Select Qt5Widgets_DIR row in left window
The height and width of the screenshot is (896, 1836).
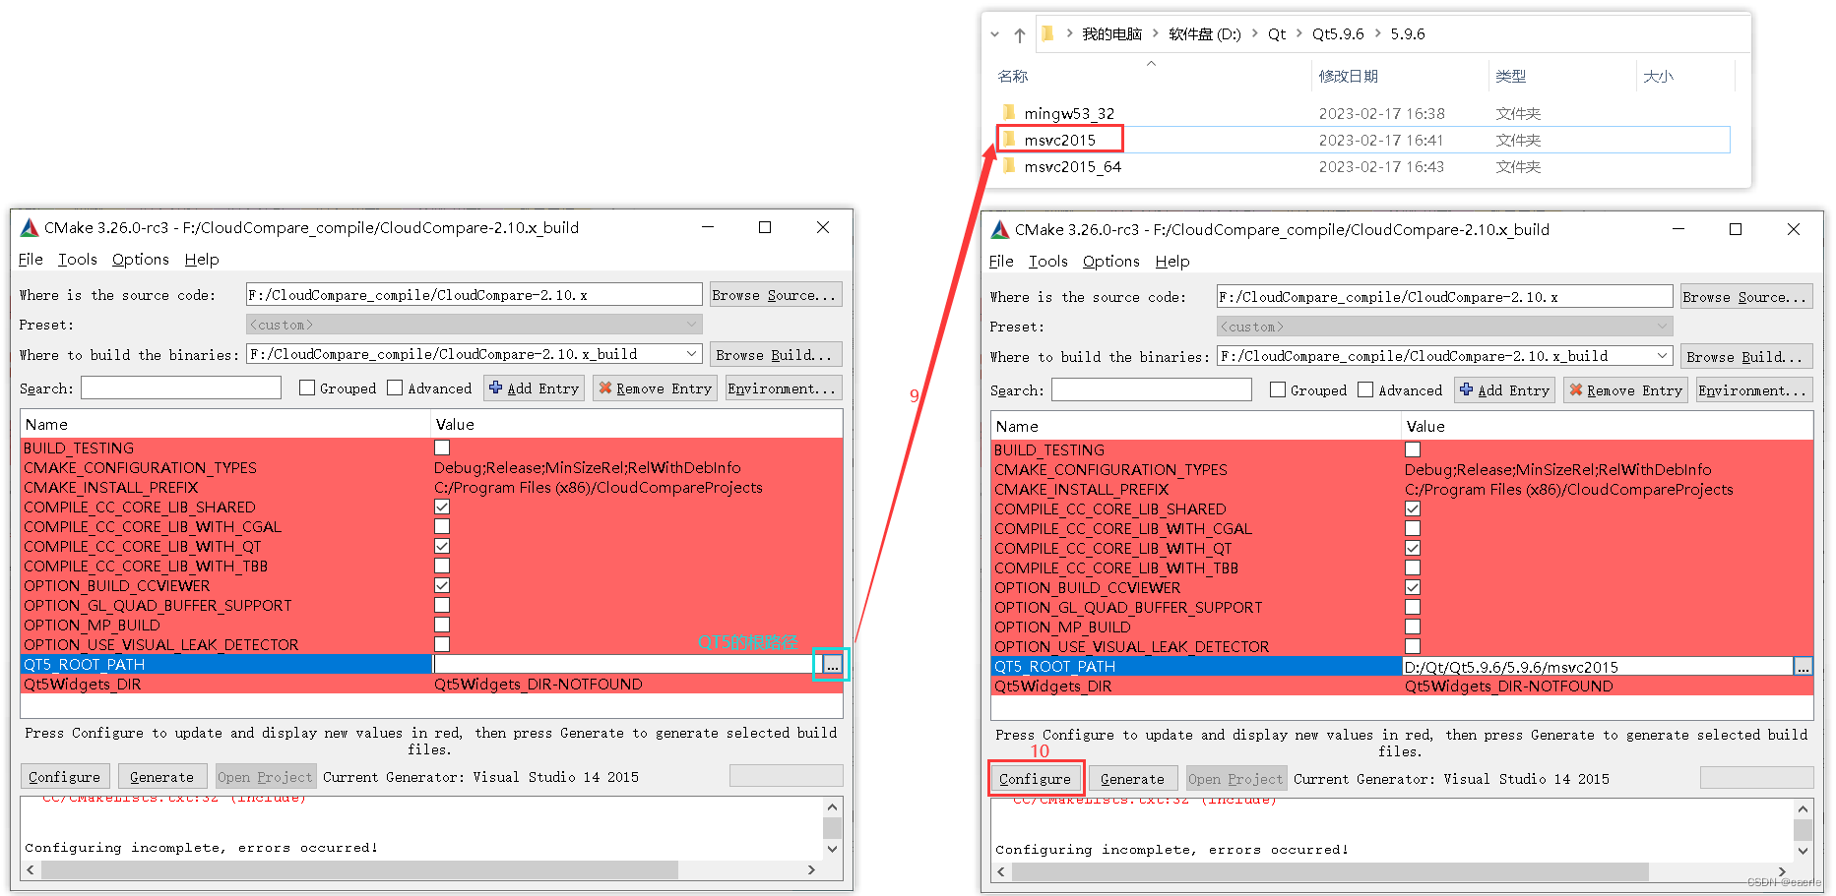coord(431,685)
